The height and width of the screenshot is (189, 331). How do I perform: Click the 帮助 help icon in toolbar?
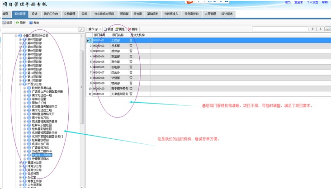click(x=33, y=22)
